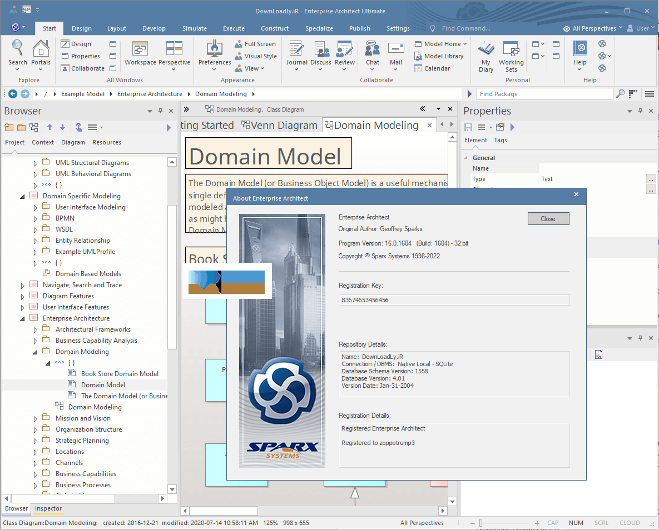Open the Simulate ribbon tab
Viewport: 659px width, 530px height.
tap(195, 28)
